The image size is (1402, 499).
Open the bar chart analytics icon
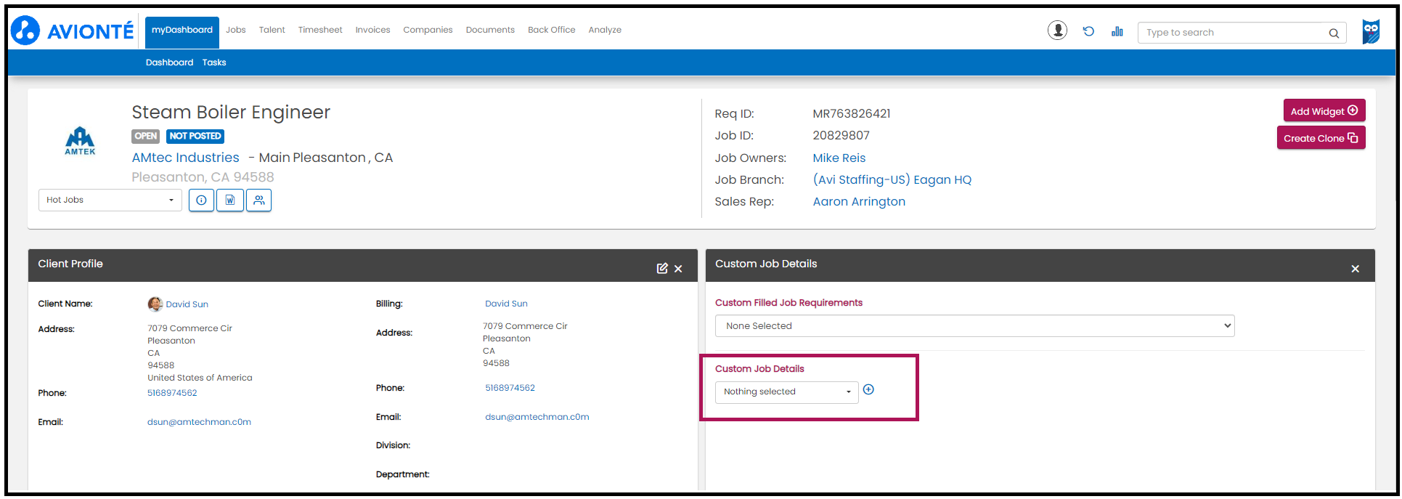click(x=1117, y=31)
